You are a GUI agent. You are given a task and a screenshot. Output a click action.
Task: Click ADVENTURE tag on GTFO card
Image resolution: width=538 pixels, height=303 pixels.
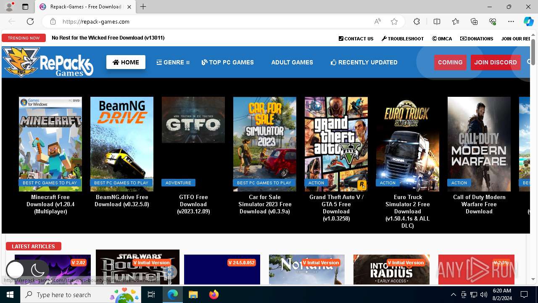point(178,183)
